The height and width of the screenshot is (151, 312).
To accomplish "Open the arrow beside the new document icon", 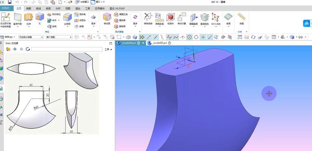I will 64,2.
